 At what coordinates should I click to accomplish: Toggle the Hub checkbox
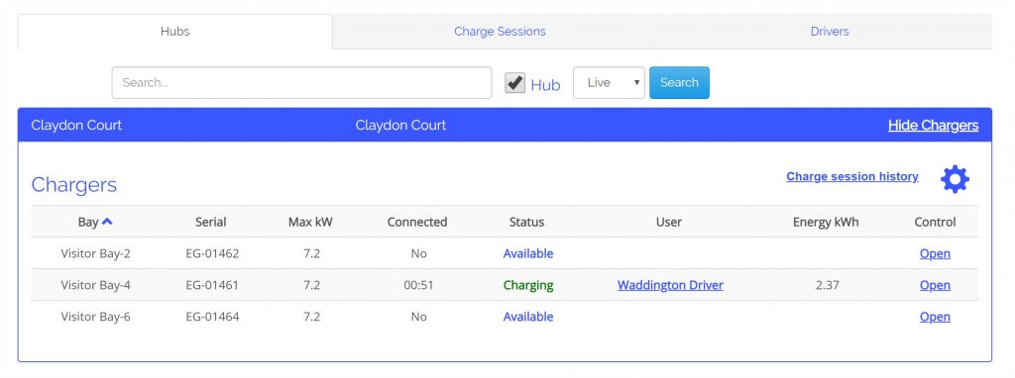click(x=515, y=83)
